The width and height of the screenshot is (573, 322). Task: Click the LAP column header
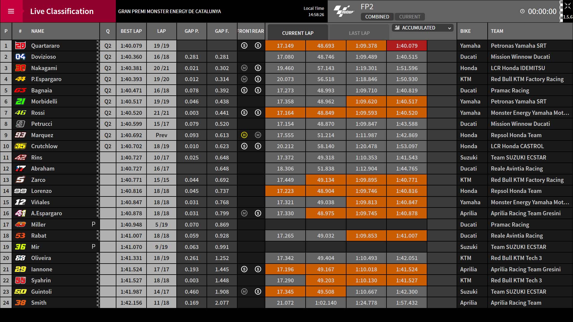pos(161,31)
